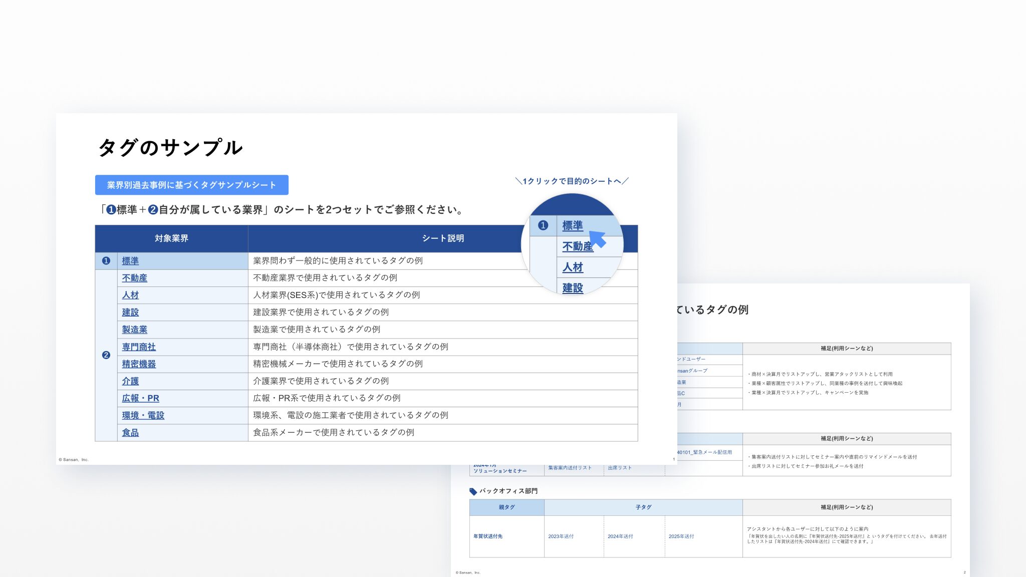The height and width of the screenshot is (577, 1026).
Task: Go to the 介護 sheet link
Action: coord(130,381)
